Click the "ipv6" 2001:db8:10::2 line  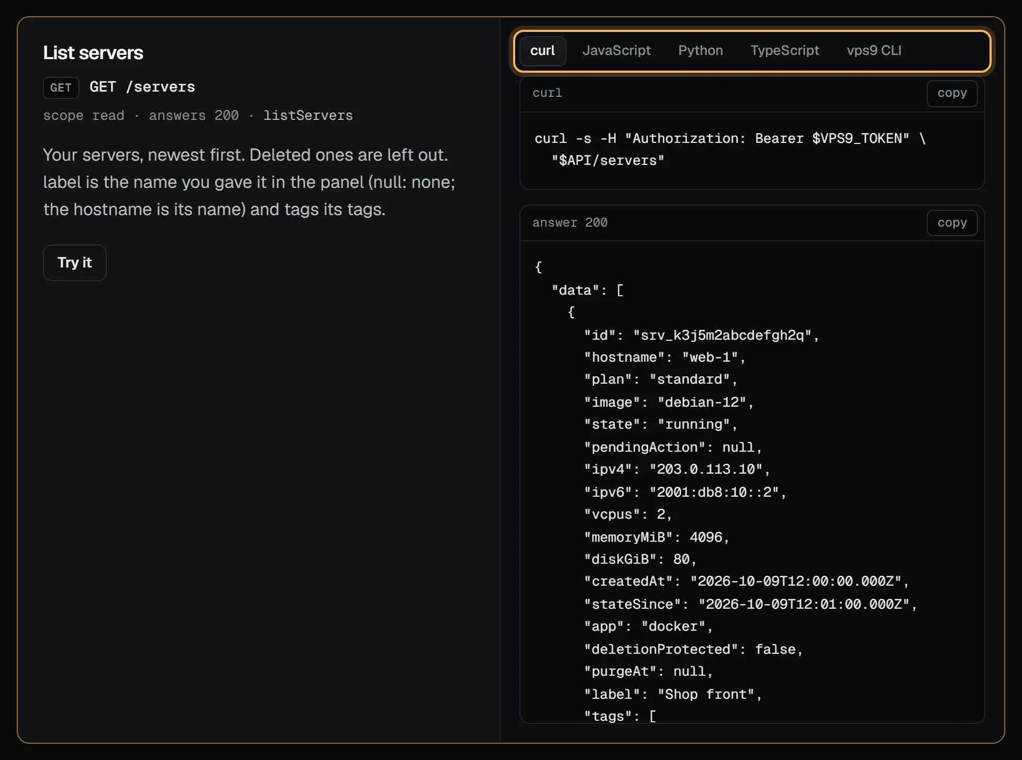click(685, 493)
